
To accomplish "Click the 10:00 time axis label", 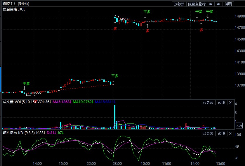I will pos(145,163).
